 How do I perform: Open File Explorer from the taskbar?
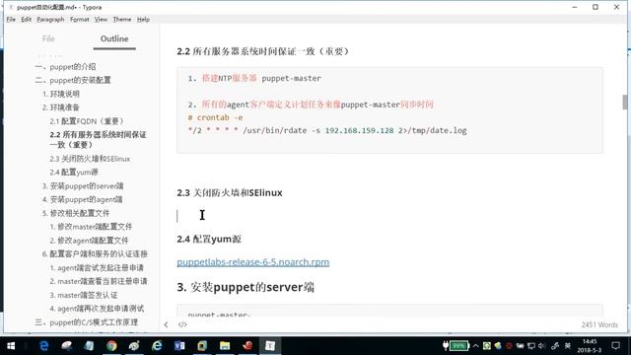coord(225,346)
